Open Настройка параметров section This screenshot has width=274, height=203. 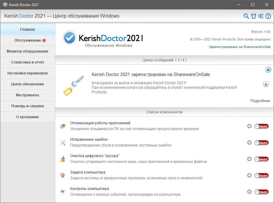coord(28,73)
